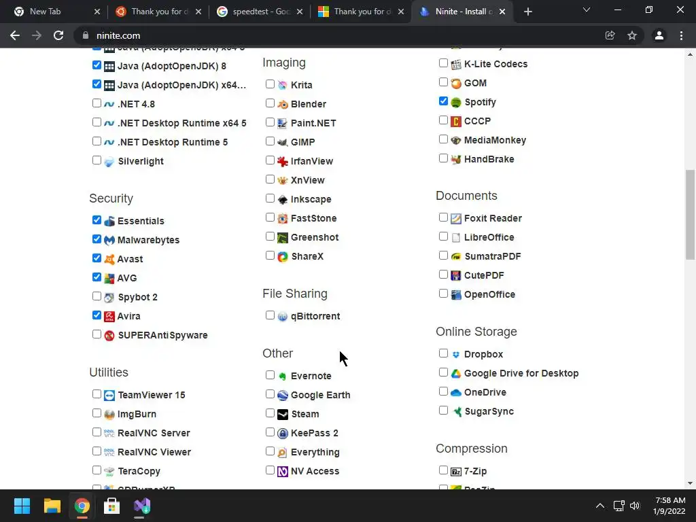Click the HandBrake label
This screenshot has width=696, height=522.
pos(489,159)
